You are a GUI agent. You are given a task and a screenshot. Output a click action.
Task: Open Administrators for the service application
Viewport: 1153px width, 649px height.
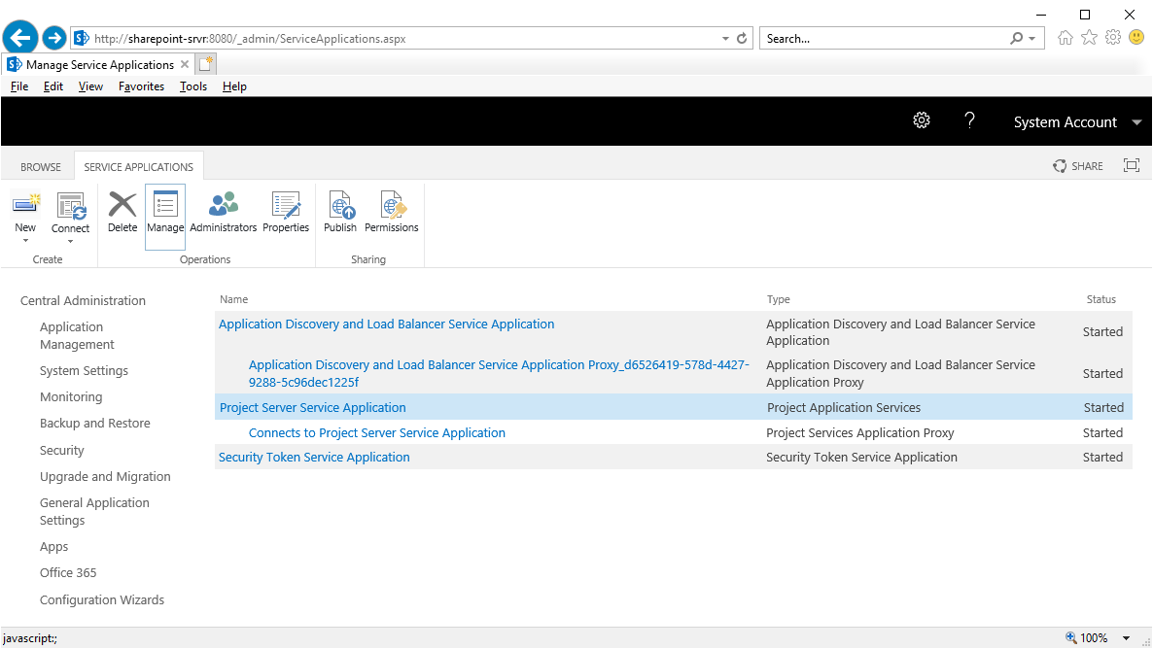click(x=223, y=213)
